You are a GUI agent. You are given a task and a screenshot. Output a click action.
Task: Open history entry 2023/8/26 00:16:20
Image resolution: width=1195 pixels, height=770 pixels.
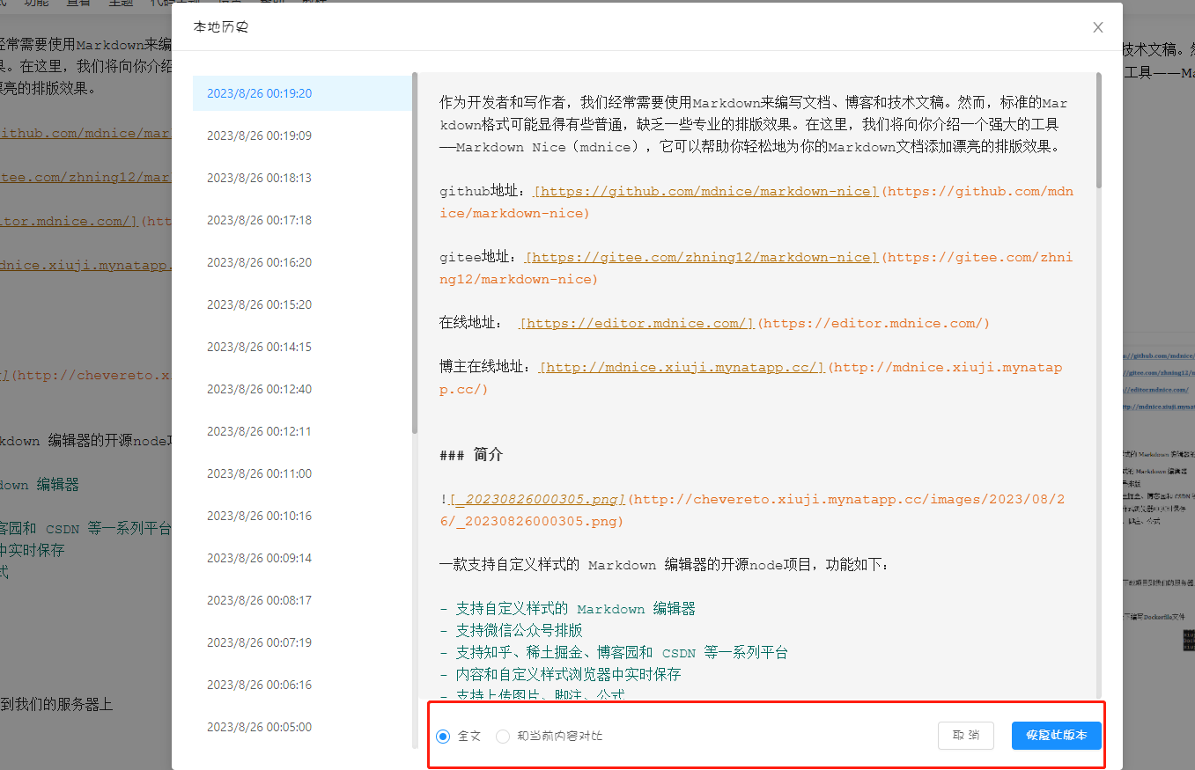(x=302, y=262)
